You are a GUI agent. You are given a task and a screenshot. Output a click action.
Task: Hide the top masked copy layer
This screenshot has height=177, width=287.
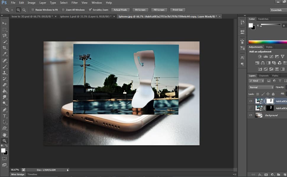[251, 101]
